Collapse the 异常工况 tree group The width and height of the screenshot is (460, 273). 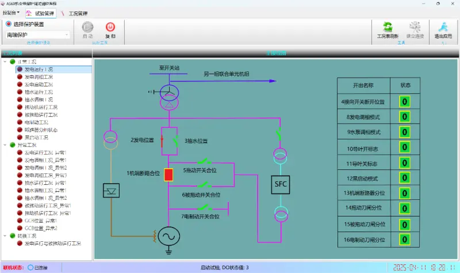(5, 145)
